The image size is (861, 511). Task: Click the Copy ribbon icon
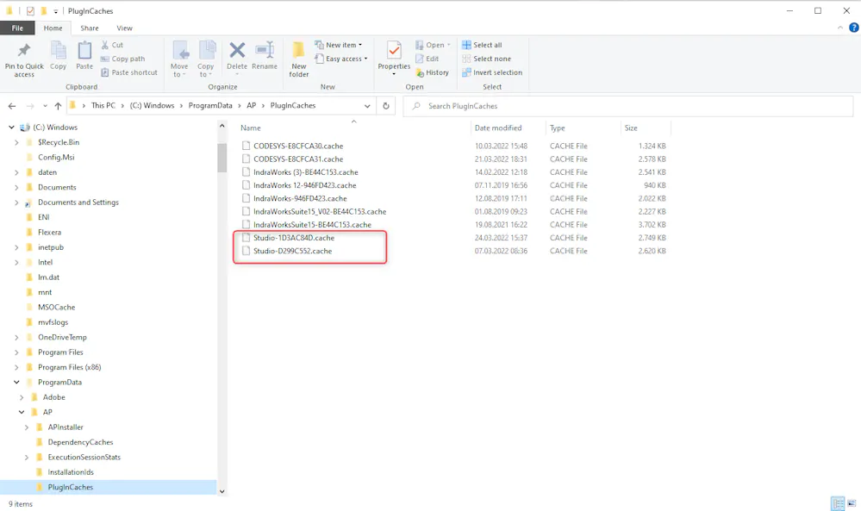(59, 51)
